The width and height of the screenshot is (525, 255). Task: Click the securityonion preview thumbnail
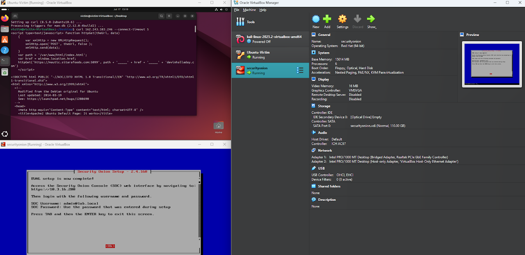click(x=491, y=64)
